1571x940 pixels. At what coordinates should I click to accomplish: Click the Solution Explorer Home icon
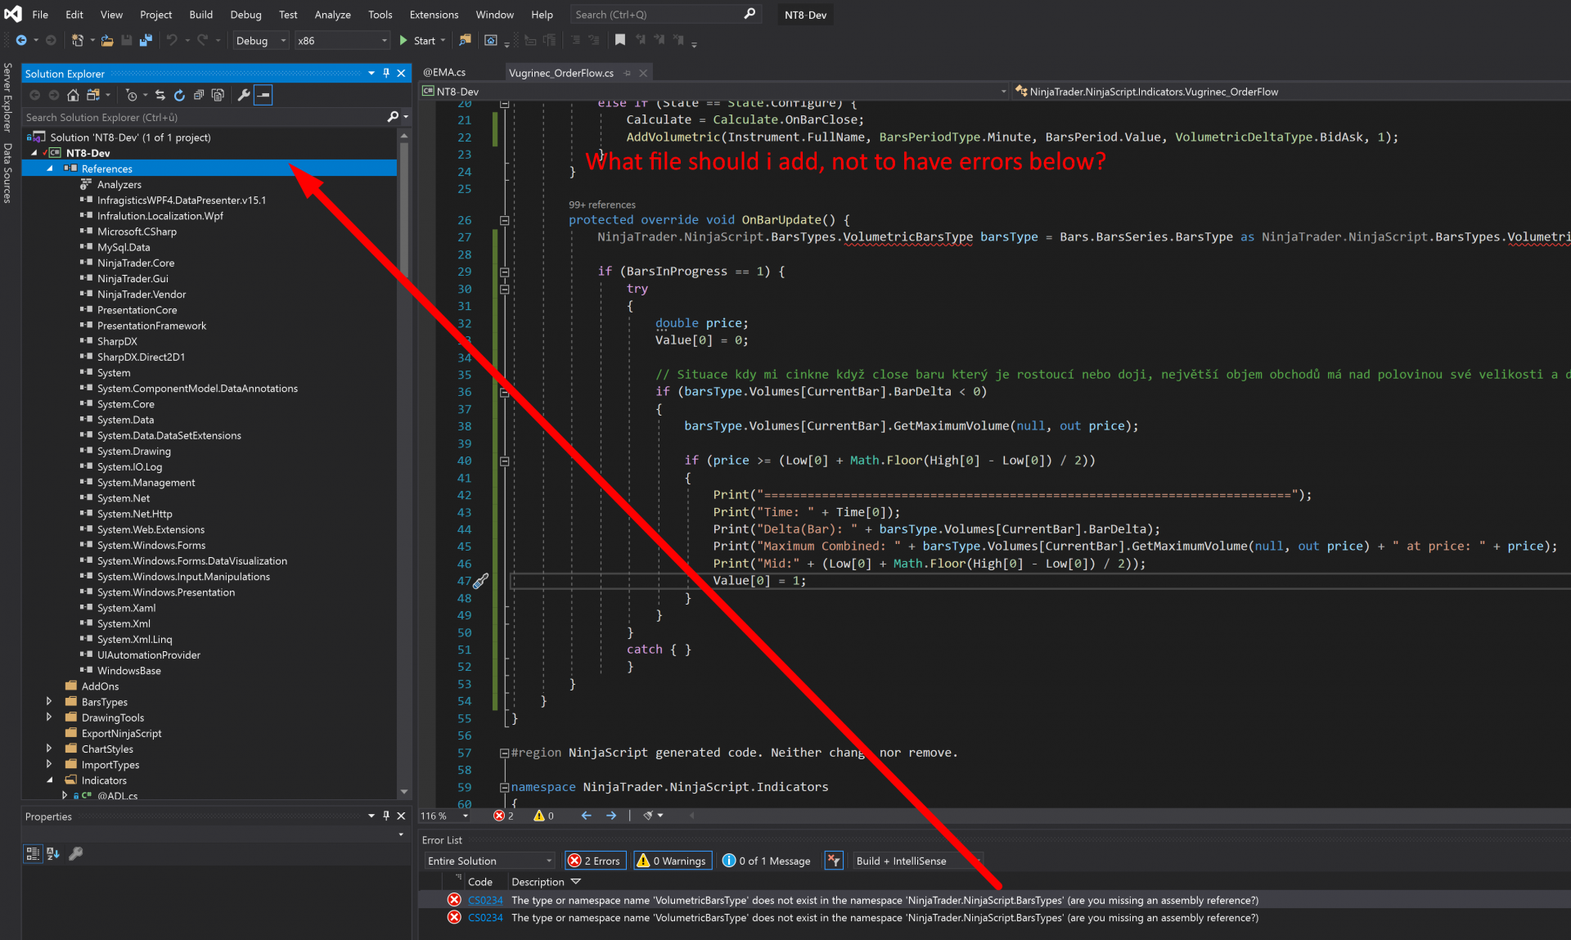point(73,95)
